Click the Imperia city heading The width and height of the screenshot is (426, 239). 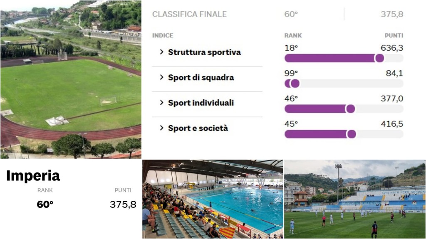pyautogui.click(x=33, y=176)
